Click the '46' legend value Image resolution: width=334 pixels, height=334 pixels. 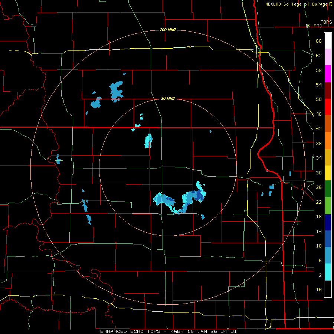[x=319, y=114]
